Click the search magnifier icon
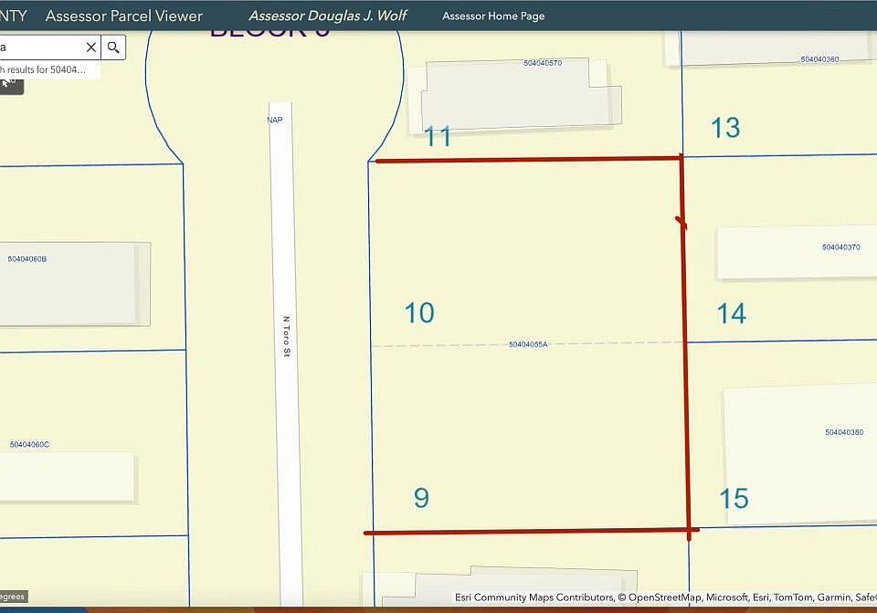Viewport: 877px width, 613px height. click(113, 48)
